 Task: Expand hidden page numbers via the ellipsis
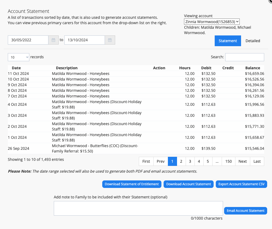217,161
